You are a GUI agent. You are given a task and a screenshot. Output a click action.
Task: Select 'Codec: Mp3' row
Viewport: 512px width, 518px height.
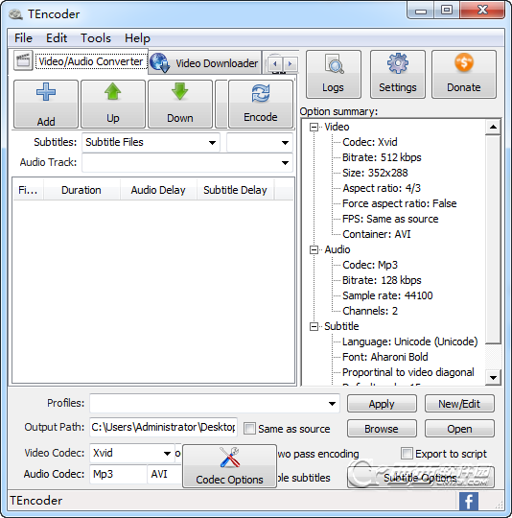point(370,265)
